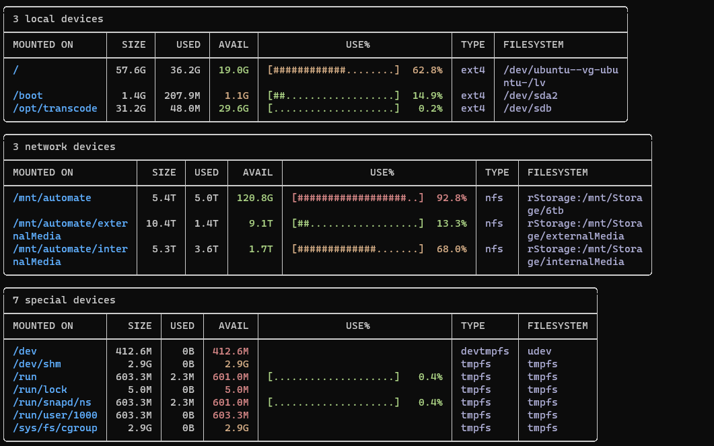Select the /mnt/automate/externalMedia mount point

[x=70, y=230]
